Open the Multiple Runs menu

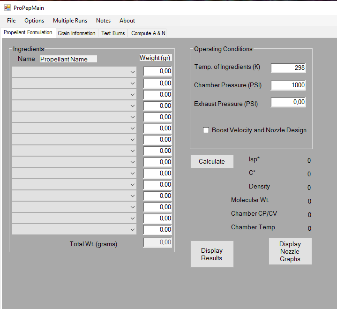tap(70, 21)
